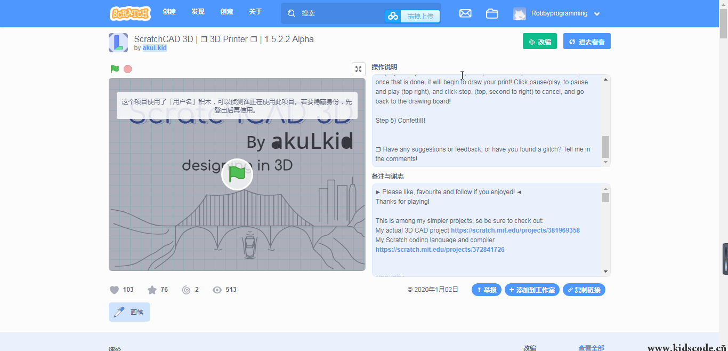Expand the account dropdown arrow

point(597,14)
